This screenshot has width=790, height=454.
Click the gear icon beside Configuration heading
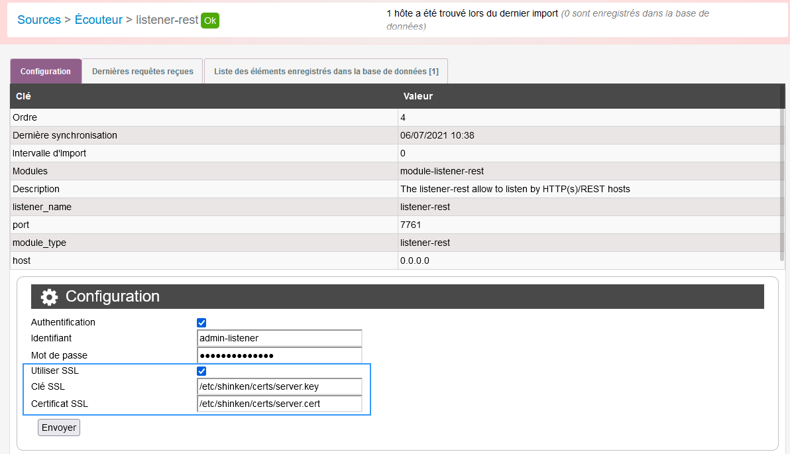tap(49, 297)
